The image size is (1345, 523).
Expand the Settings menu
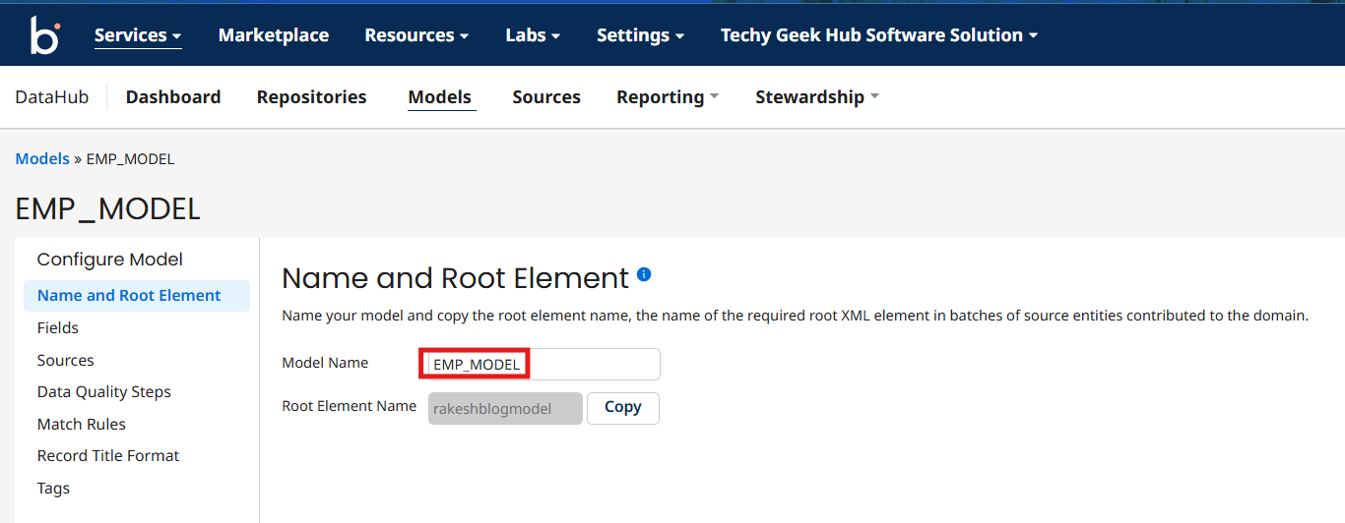(x=639, y=35)
